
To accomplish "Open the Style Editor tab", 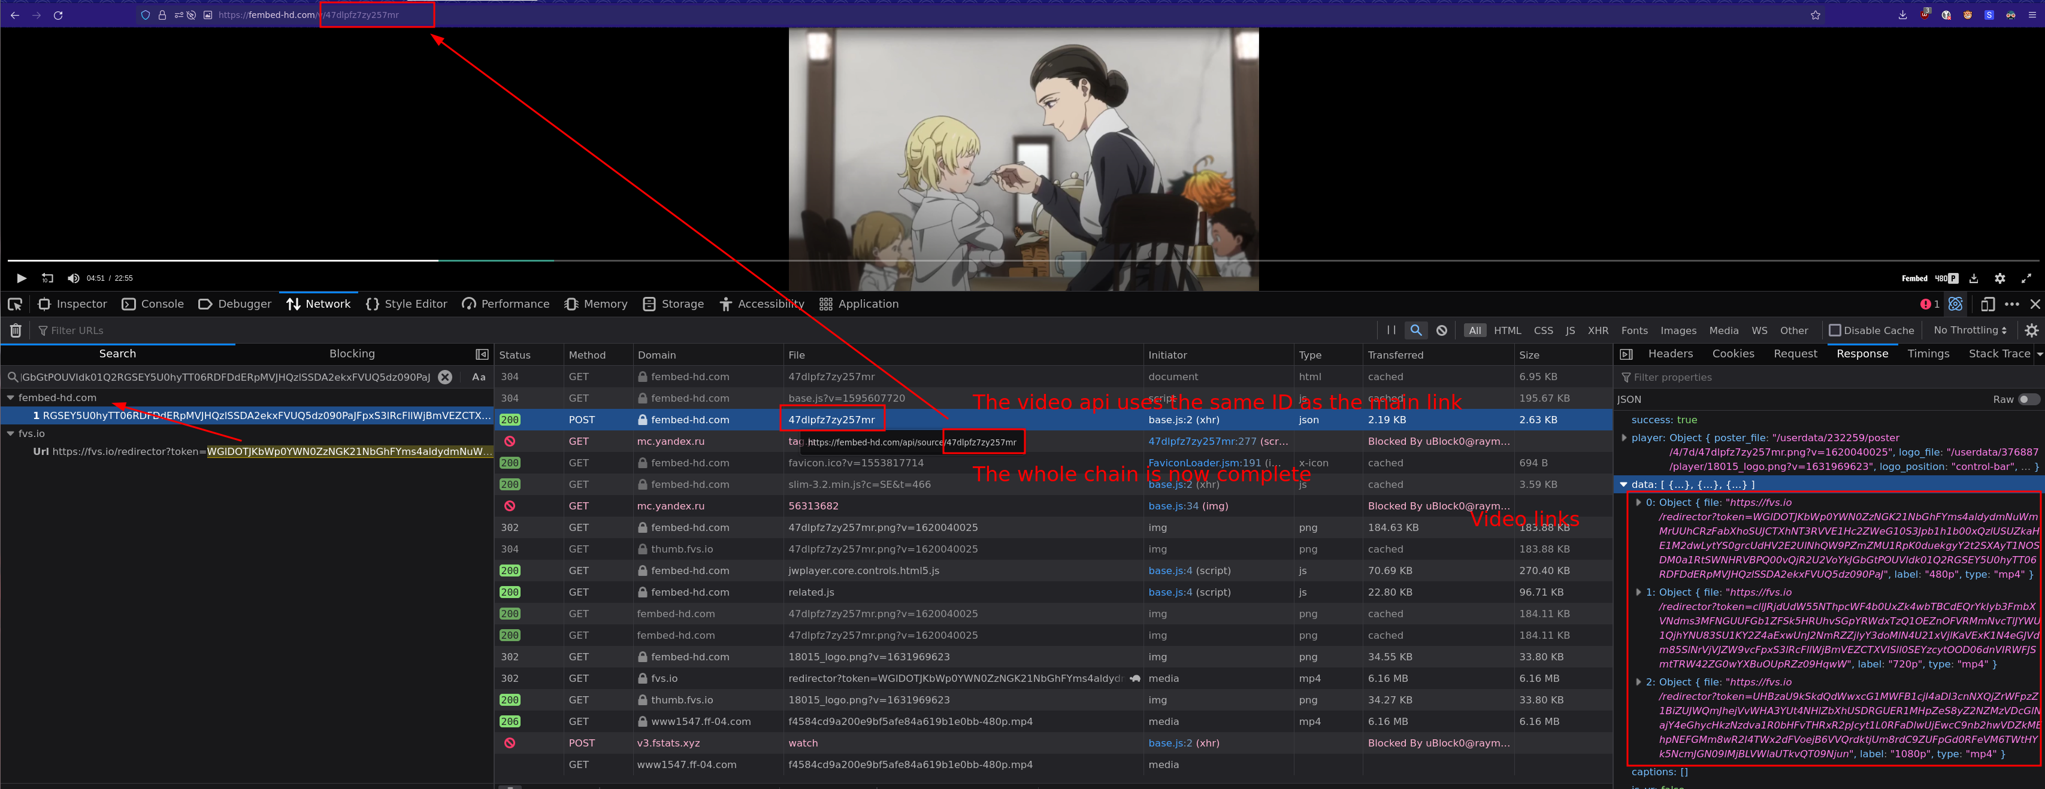I will click(x=407, y=304).
